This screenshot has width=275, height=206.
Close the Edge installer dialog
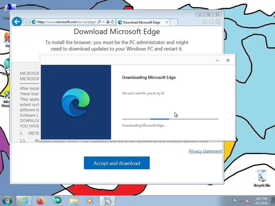click(228, 60)
